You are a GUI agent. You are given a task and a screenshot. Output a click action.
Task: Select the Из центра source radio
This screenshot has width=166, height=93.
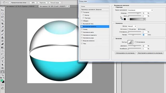[128, 29]
